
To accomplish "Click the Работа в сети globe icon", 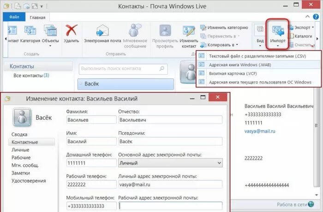I will click(x=311, y=204).
